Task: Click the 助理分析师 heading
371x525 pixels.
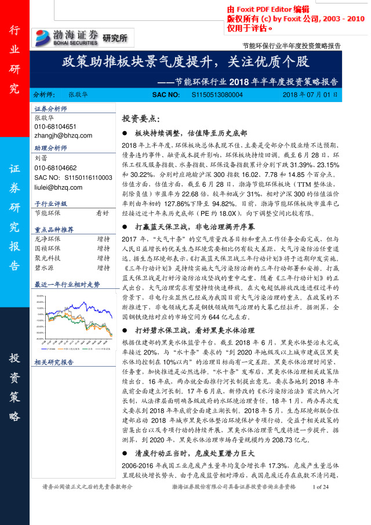Action: tap(50, 148)
